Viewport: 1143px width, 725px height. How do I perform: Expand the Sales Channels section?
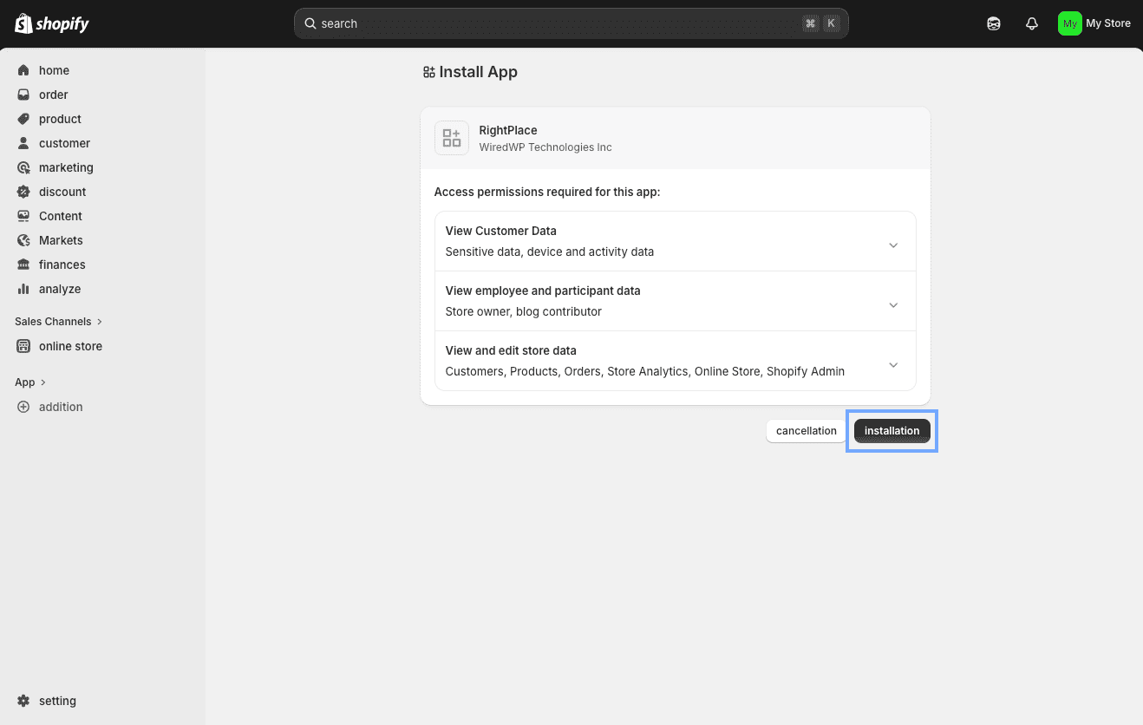58,321
